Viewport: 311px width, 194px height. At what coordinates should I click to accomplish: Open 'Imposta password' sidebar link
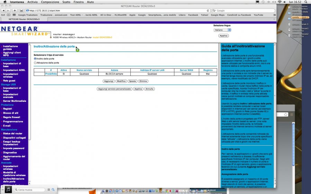[13, 148]
